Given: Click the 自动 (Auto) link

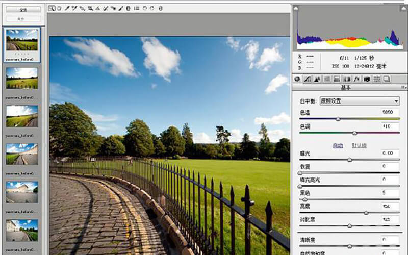Looking at the screenshot, I should (x=338, y=145).
